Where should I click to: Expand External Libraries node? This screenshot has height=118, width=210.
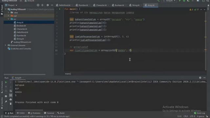[6, 45]
